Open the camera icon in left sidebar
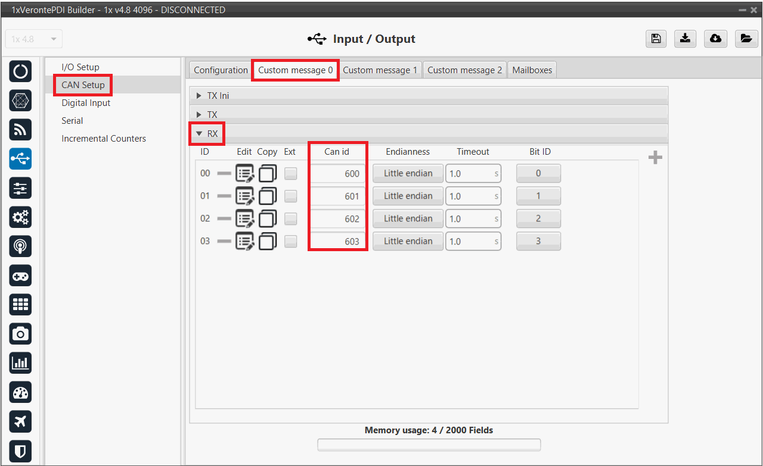The image size is (763, 466). click(20, 334)
